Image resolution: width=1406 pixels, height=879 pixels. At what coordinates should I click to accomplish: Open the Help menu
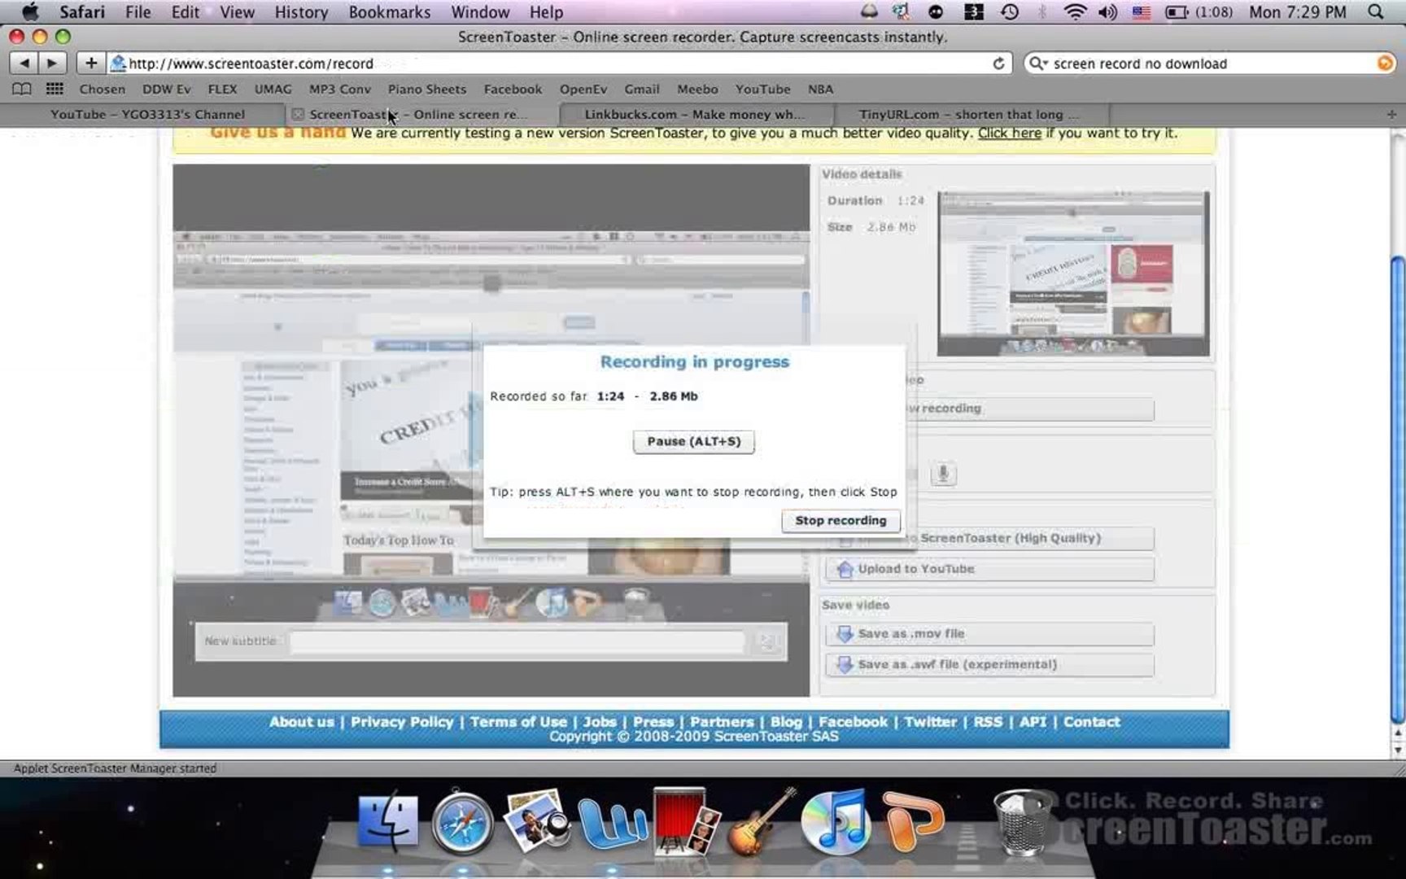click(546, 12)
